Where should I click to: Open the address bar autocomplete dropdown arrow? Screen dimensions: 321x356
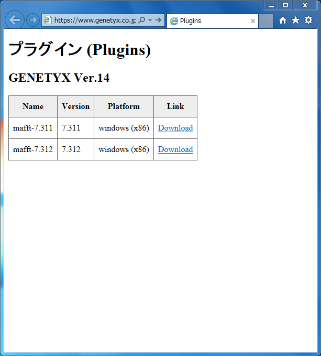point(150,20)
